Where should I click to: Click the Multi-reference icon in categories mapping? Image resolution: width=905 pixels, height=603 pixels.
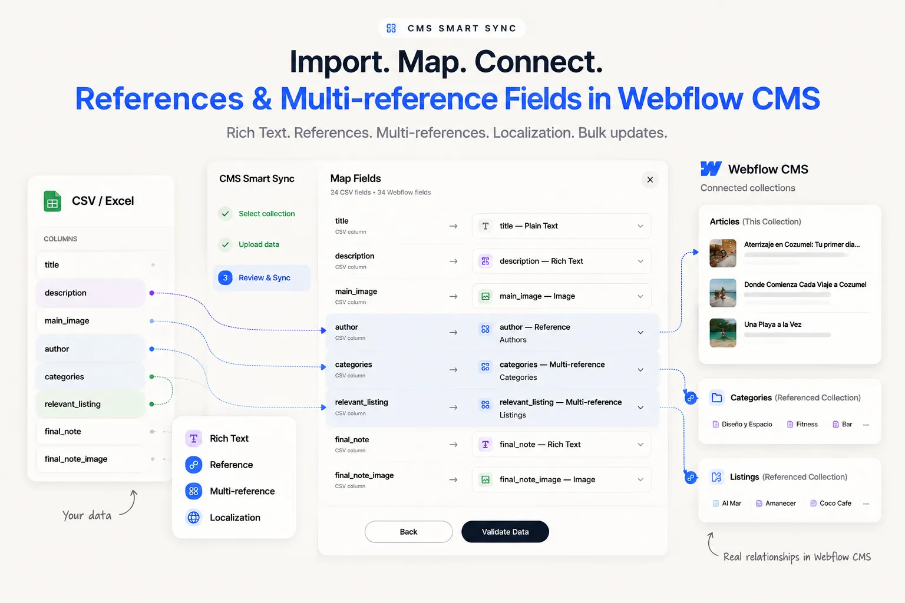coord(485,367)
